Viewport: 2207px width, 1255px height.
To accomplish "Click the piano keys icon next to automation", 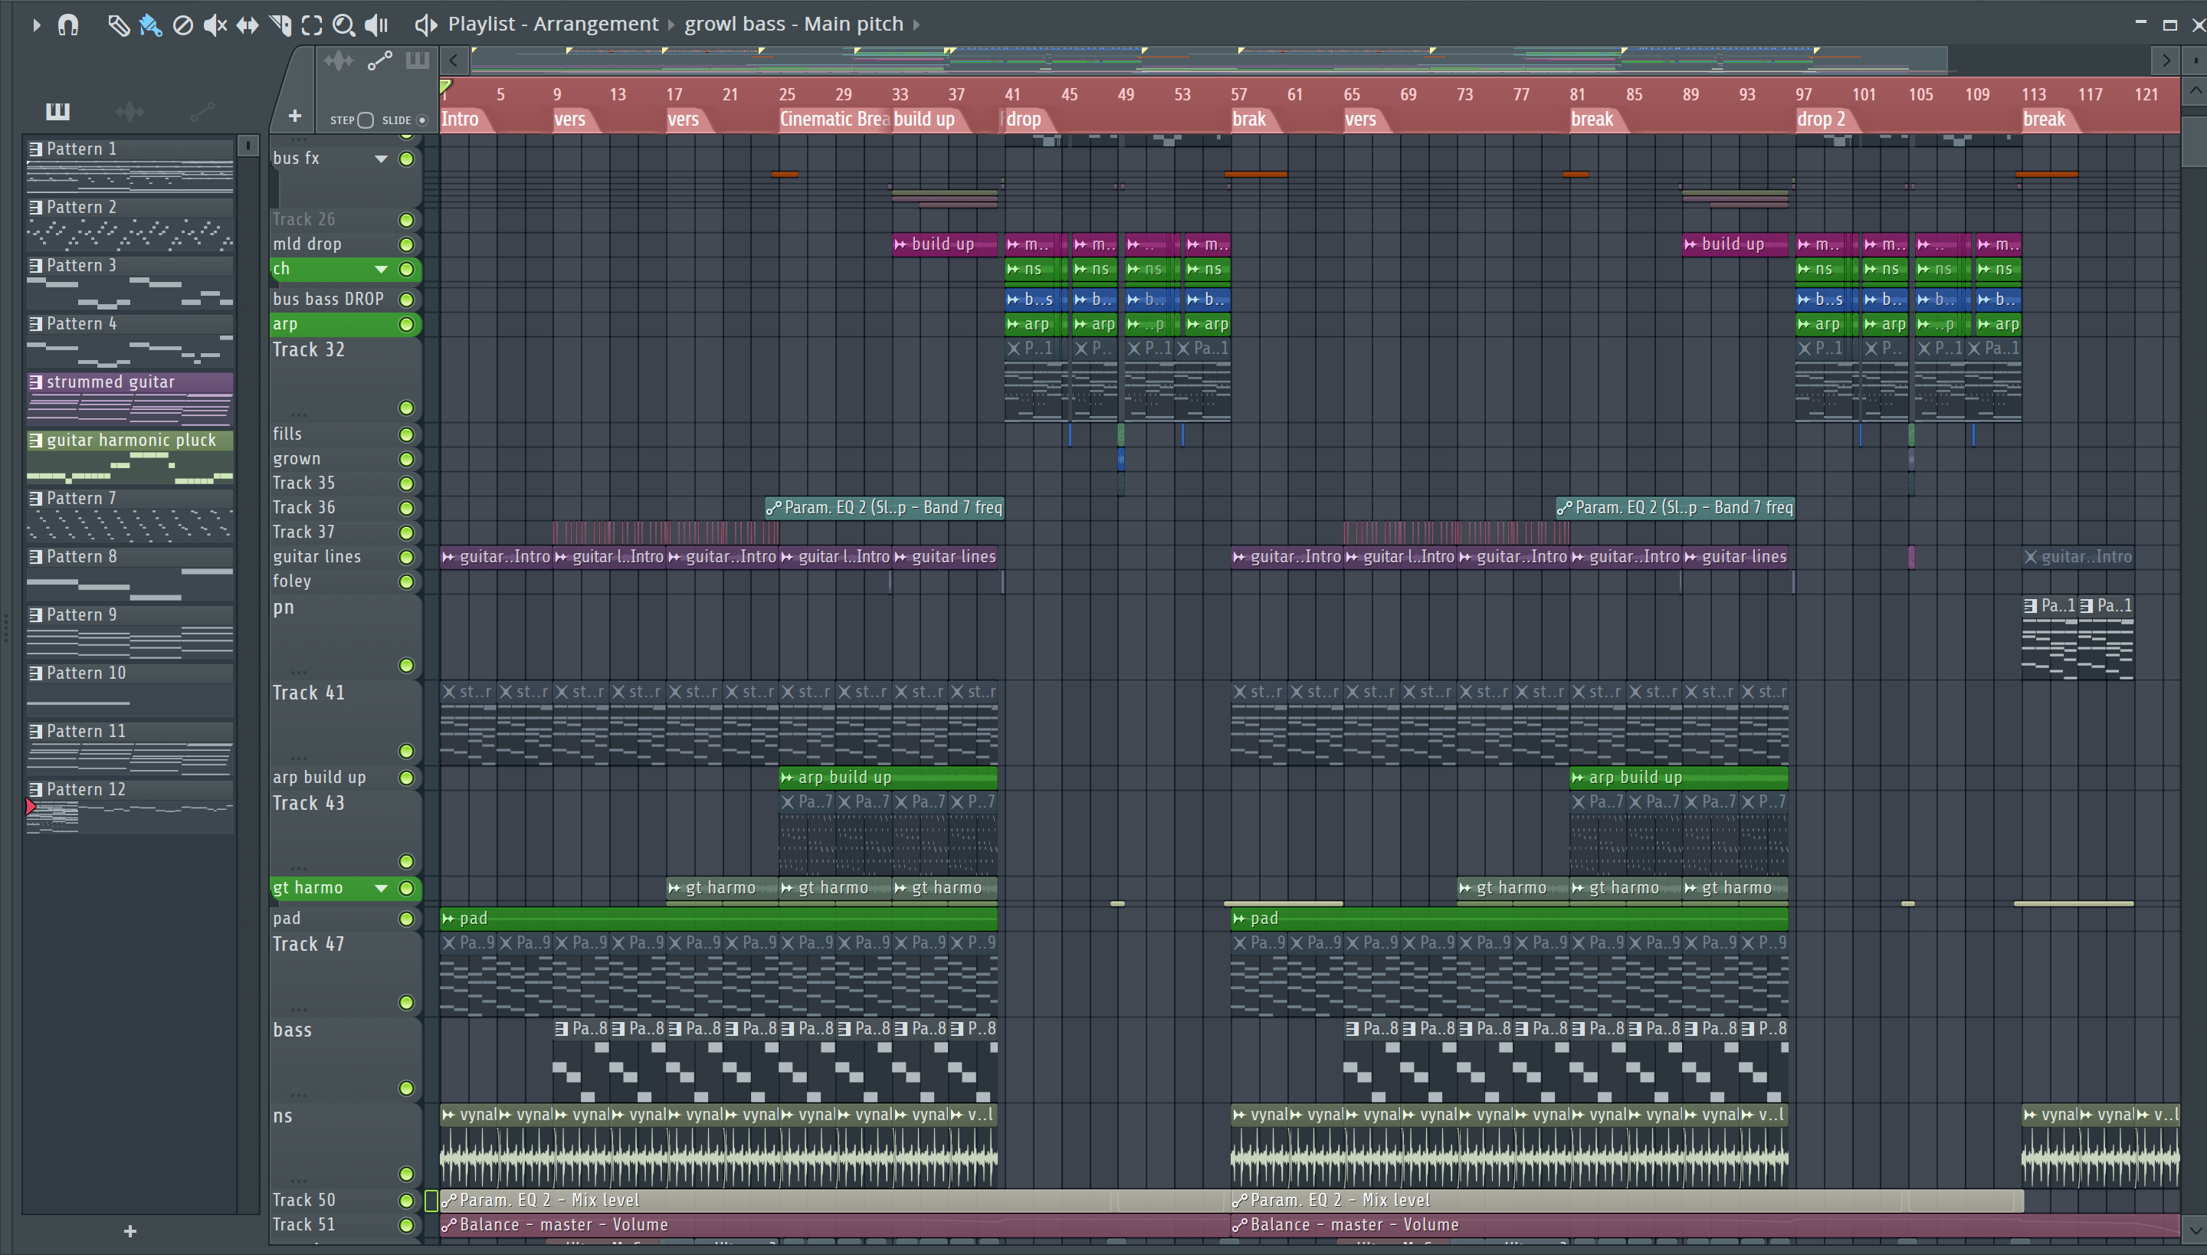I will point(417,61).
